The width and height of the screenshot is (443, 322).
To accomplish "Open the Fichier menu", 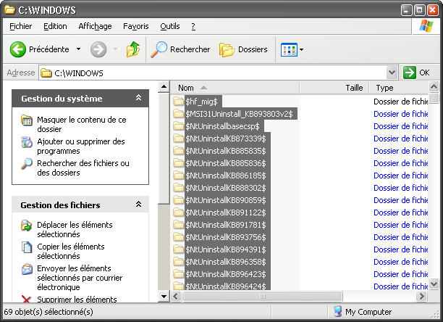I will click(x=20, y=26).
